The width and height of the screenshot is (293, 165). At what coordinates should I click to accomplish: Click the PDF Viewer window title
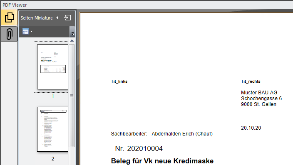click(x=15, y=5)
